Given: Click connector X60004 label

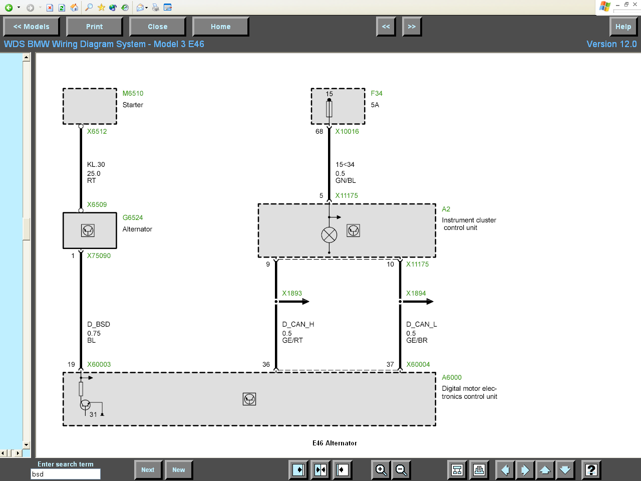Looking at the screenshot, I should coord(418,364).
